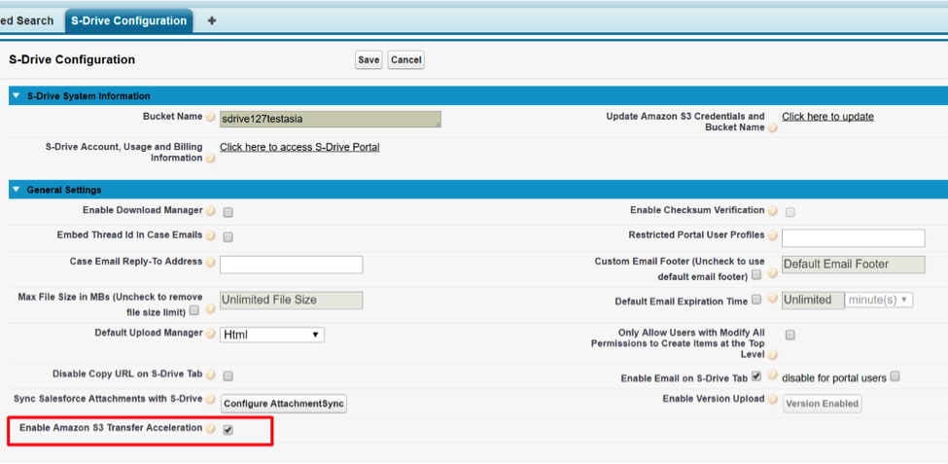Cancel configuration changes

(x=405, y=60)
